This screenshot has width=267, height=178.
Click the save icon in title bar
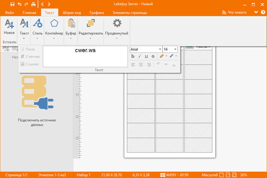point(13,4)
